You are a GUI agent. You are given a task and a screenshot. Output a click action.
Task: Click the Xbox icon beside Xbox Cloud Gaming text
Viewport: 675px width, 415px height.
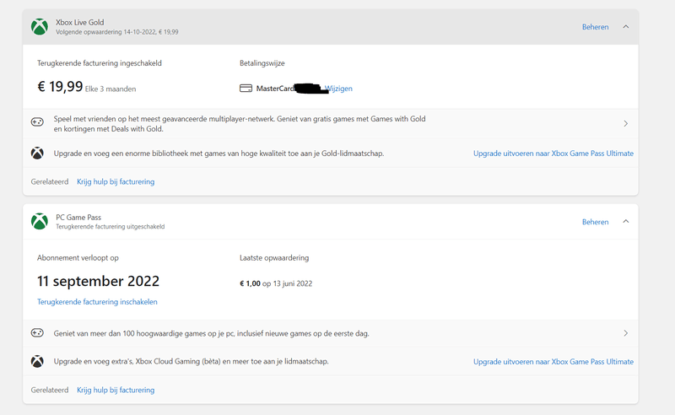pyautogui.click(x=38, y=362)
